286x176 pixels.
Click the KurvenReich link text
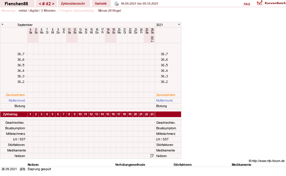click(275, 3)
